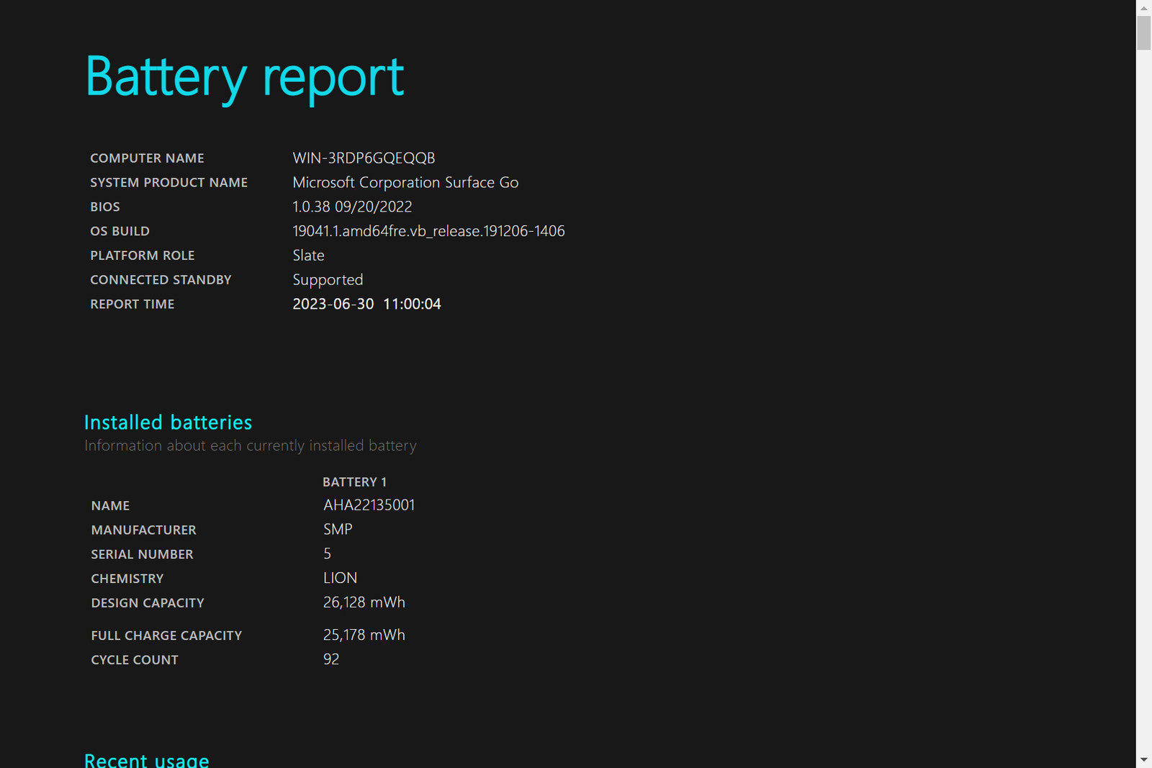Click the BIOS version 1.0.38 value
Viewport: 1152px width, 768px height.
(352, 207)
